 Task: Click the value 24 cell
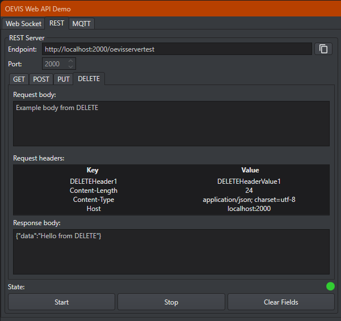coord(249,191)
